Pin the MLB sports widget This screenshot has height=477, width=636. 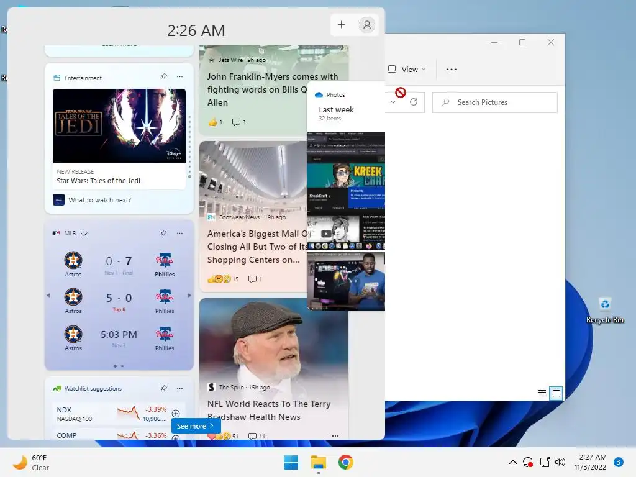pyautogui.click(x=163, y=233)
